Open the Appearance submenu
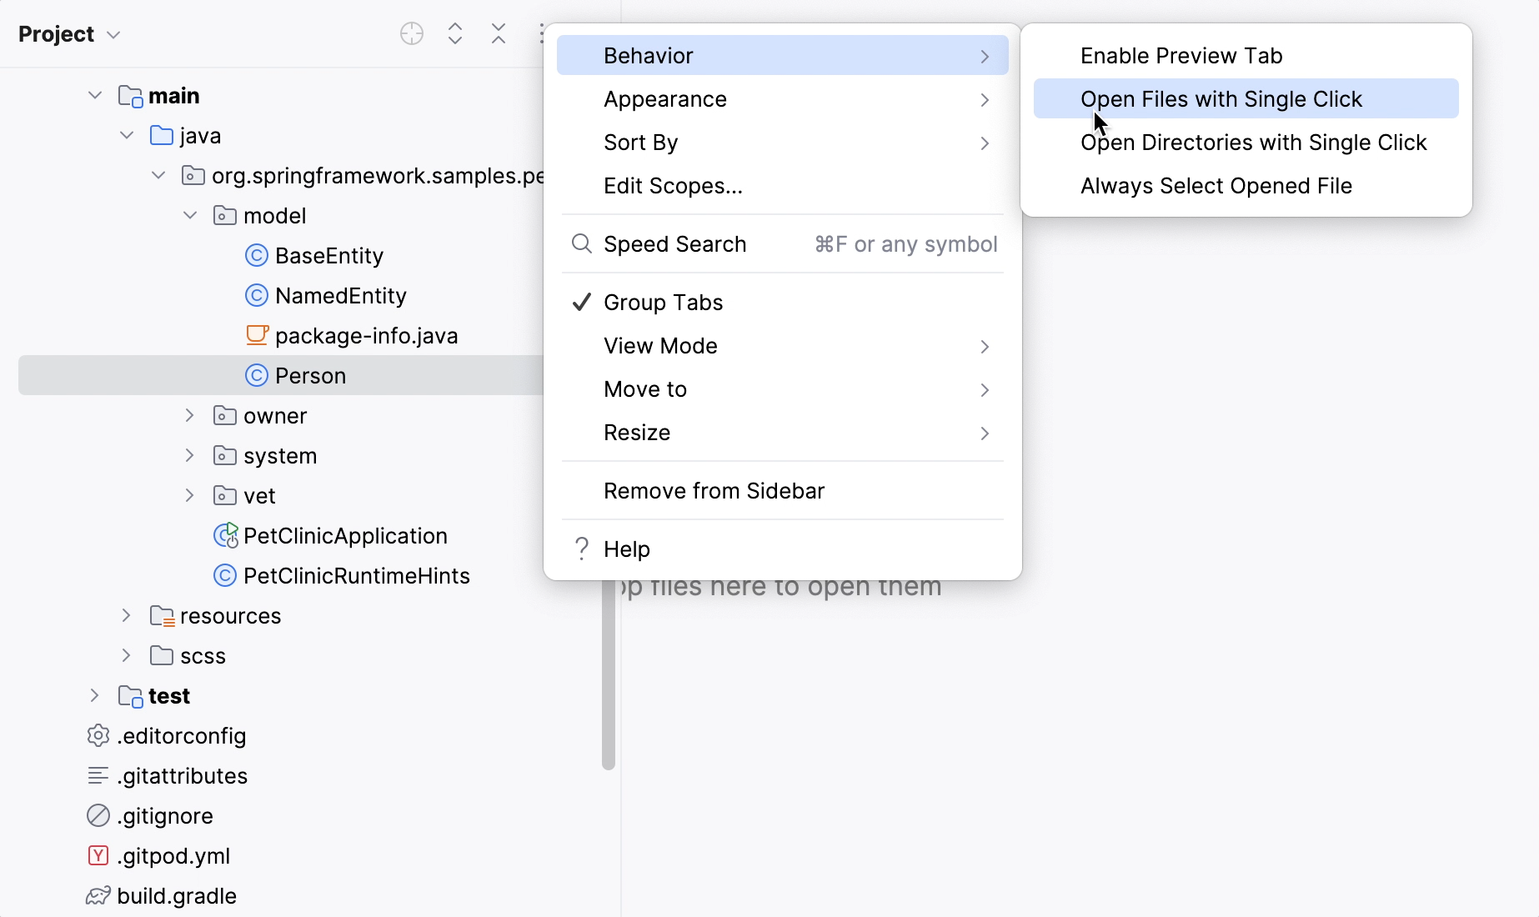 (x=664, y=98)
